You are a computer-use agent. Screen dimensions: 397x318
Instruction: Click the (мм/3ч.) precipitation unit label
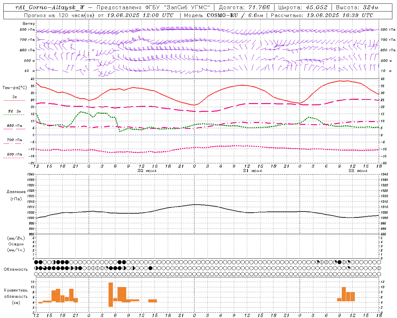16,238
